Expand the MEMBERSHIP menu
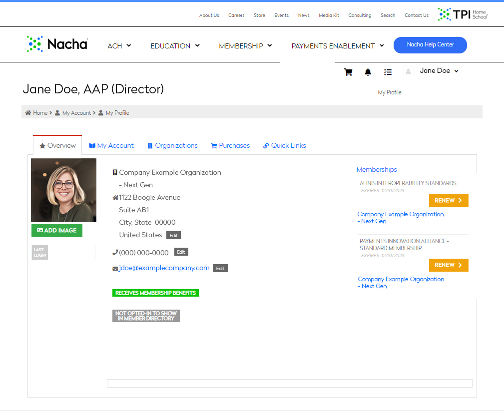Viewport: 504px width, 411px height. (246, 46)
